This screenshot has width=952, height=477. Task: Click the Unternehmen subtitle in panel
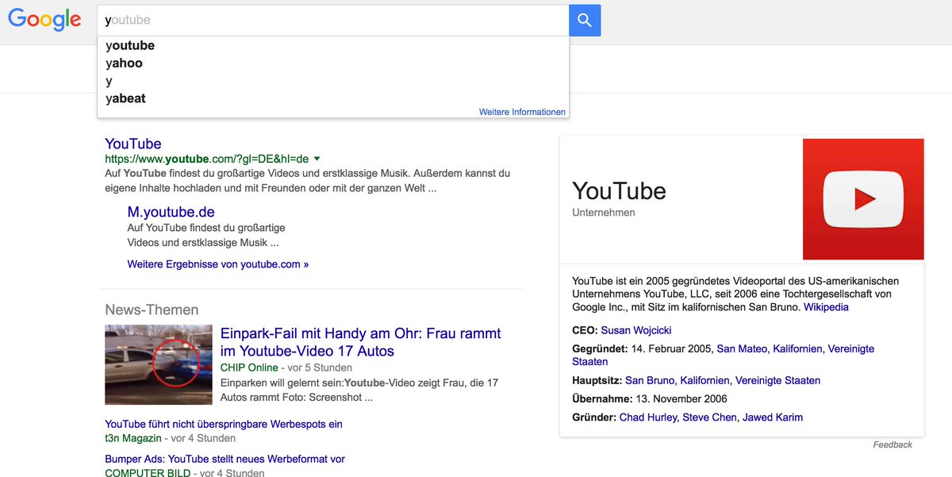pyautogui.click(x=604, y=213)
